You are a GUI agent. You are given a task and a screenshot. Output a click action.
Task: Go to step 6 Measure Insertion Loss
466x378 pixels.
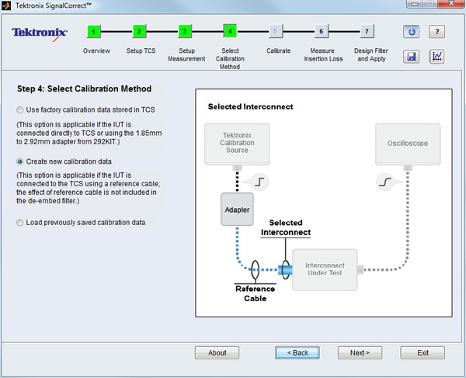coord(321,32)
